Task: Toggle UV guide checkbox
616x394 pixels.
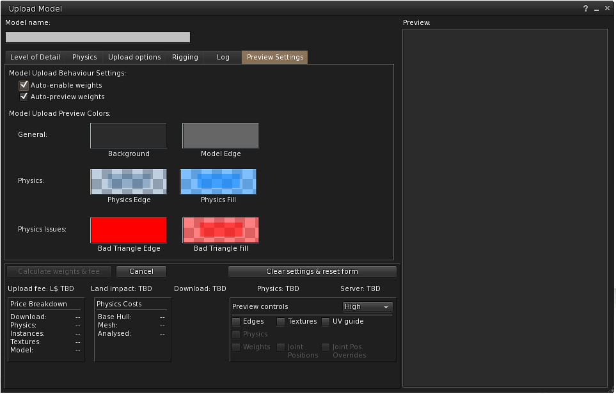Action: 326,322
